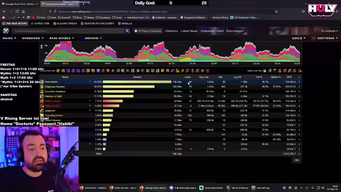Open the Raid Guides dropdown menu
341x192 pixels.
(62, 38)
